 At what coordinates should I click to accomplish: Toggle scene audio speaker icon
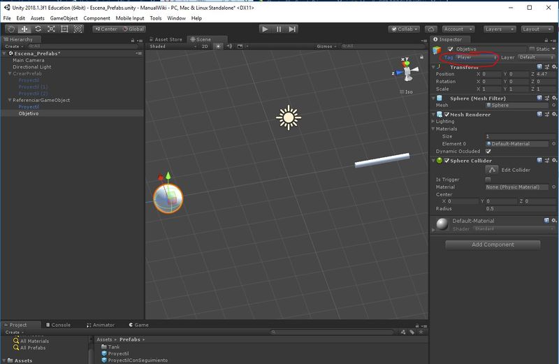coord(230,46)
